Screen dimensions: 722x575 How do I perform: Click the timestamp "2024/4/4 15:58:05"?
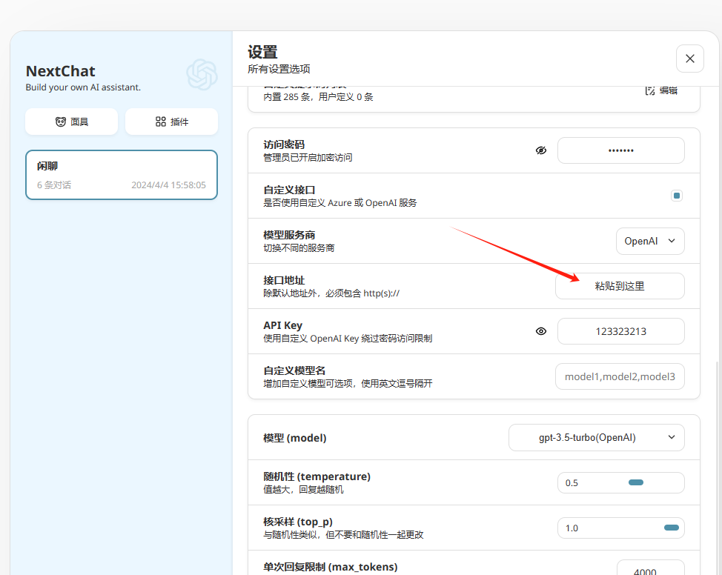(168, 185)
